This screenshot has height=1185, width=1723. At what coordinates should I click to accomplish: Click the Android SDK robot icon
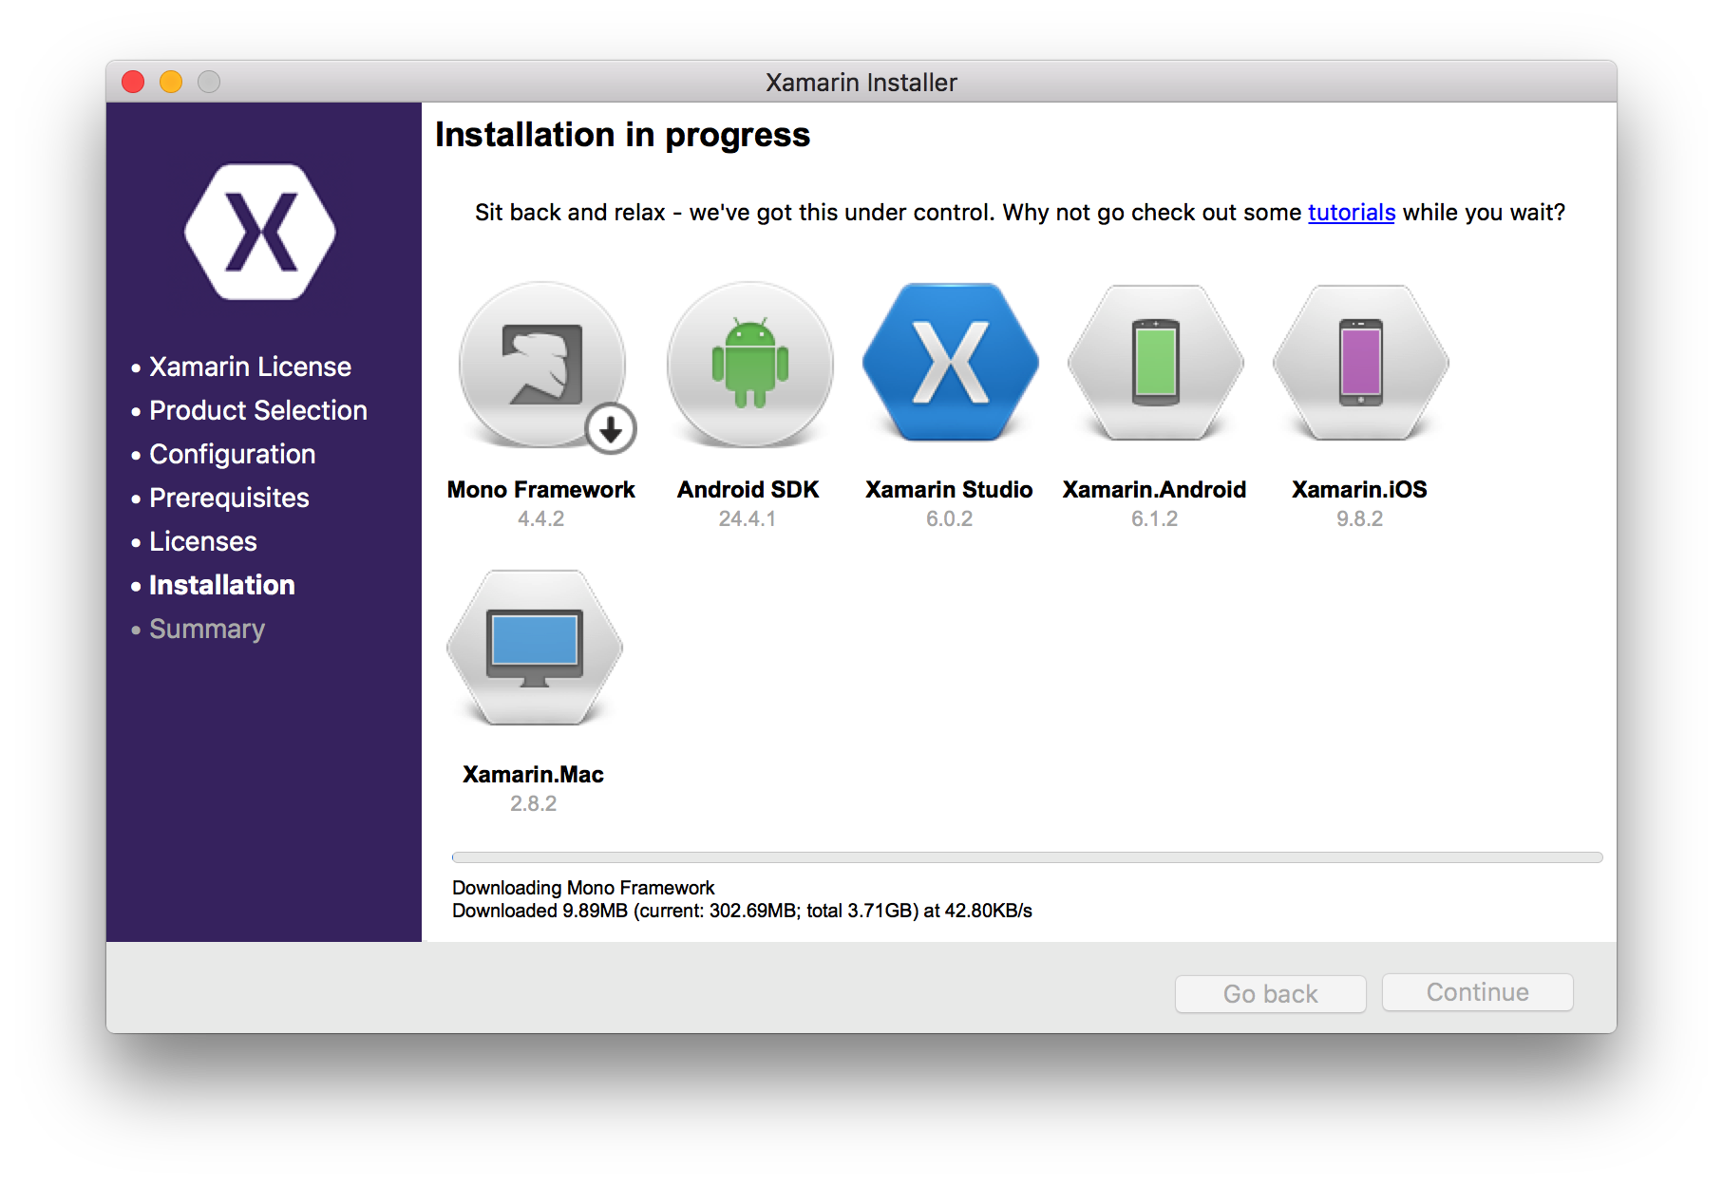pyautogui.click(x=749, y=364)
